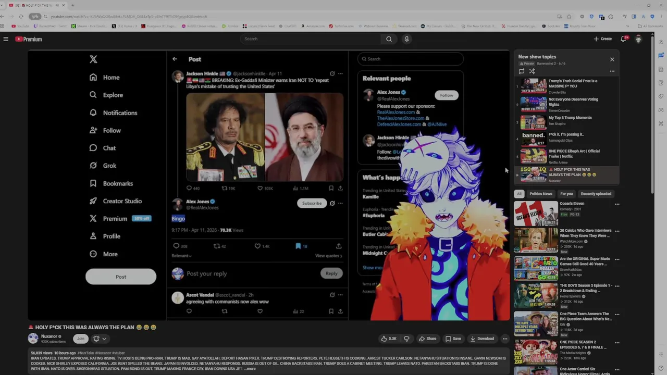Select the For you filter chip

[566, 194]
